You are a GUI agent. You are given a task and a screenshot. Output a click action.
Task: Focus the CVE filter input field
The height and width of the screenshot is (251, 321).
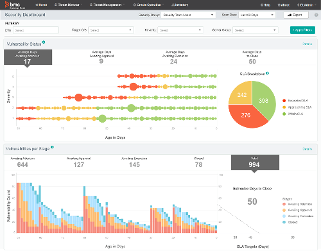(x=36, y=30)
